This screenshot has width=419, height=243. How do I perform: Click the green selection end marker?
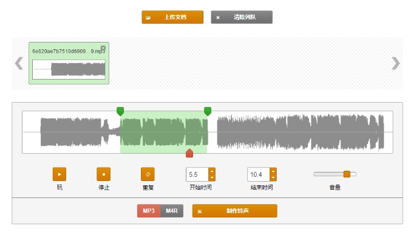click(208, 111)
